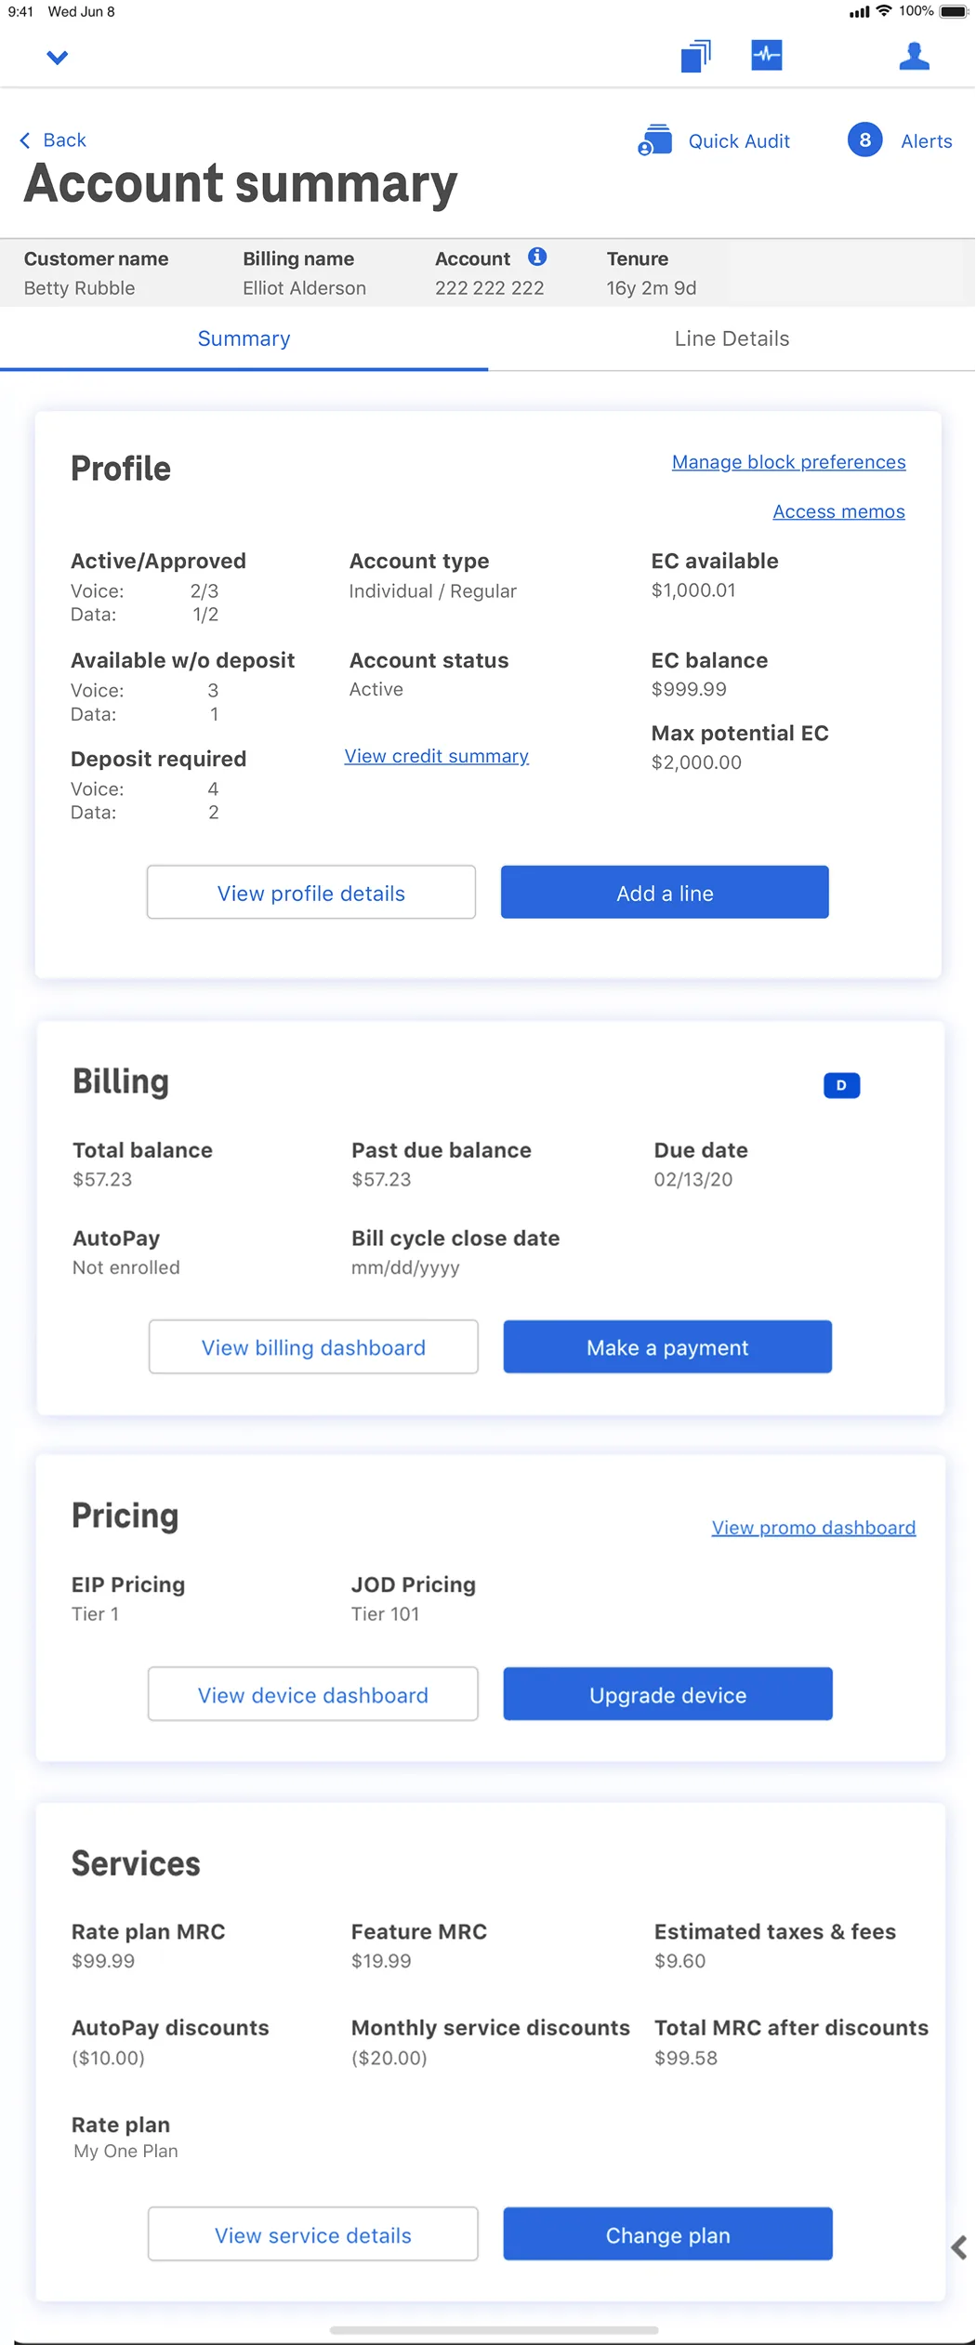Screen dimensions: 976x2345
Task: Open the Alerts badge showing 8
Action: (x=864, y=140)
